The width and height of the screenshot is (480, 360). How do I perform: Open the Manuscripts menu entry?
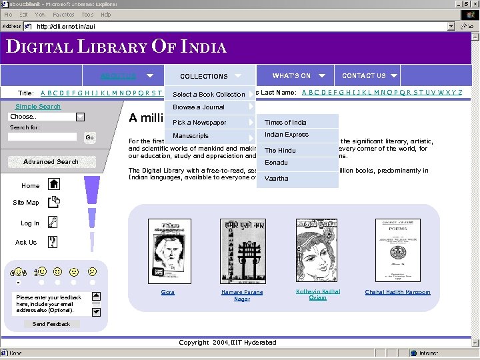tap(210, 136)
